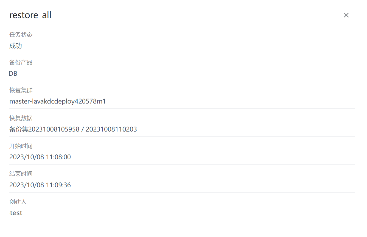
Task: Select the 任务状态 field label
Action: click(21, 35)
